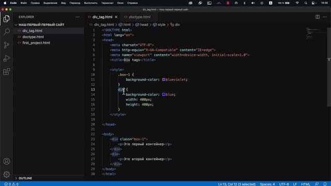Click the code minimap preview
This screenshot has width=331, height=186.
coord(316,34)
